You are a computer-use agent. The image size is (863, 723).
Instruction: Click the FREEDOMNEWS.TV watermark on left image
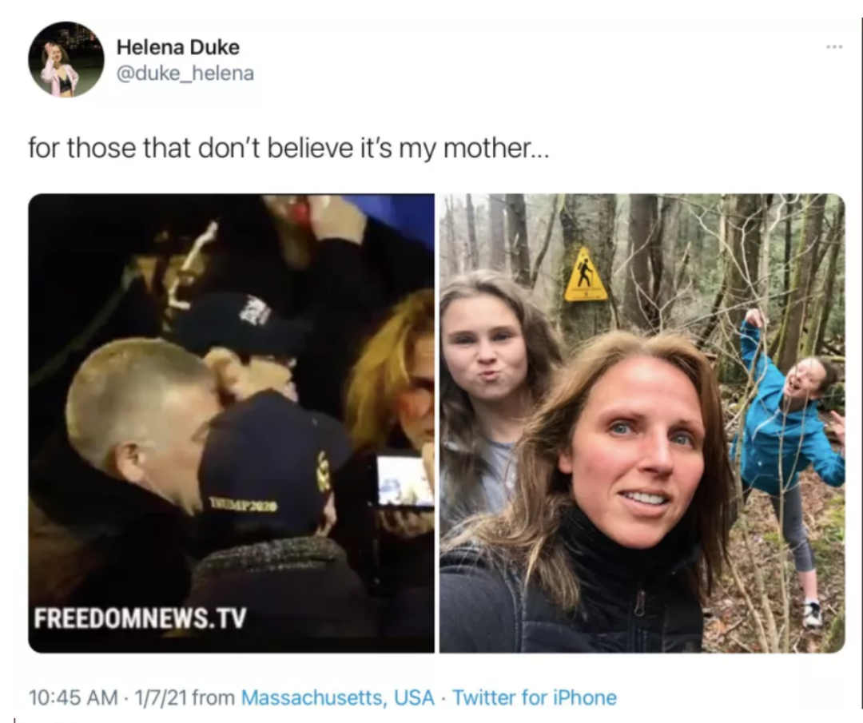point(141,618)
